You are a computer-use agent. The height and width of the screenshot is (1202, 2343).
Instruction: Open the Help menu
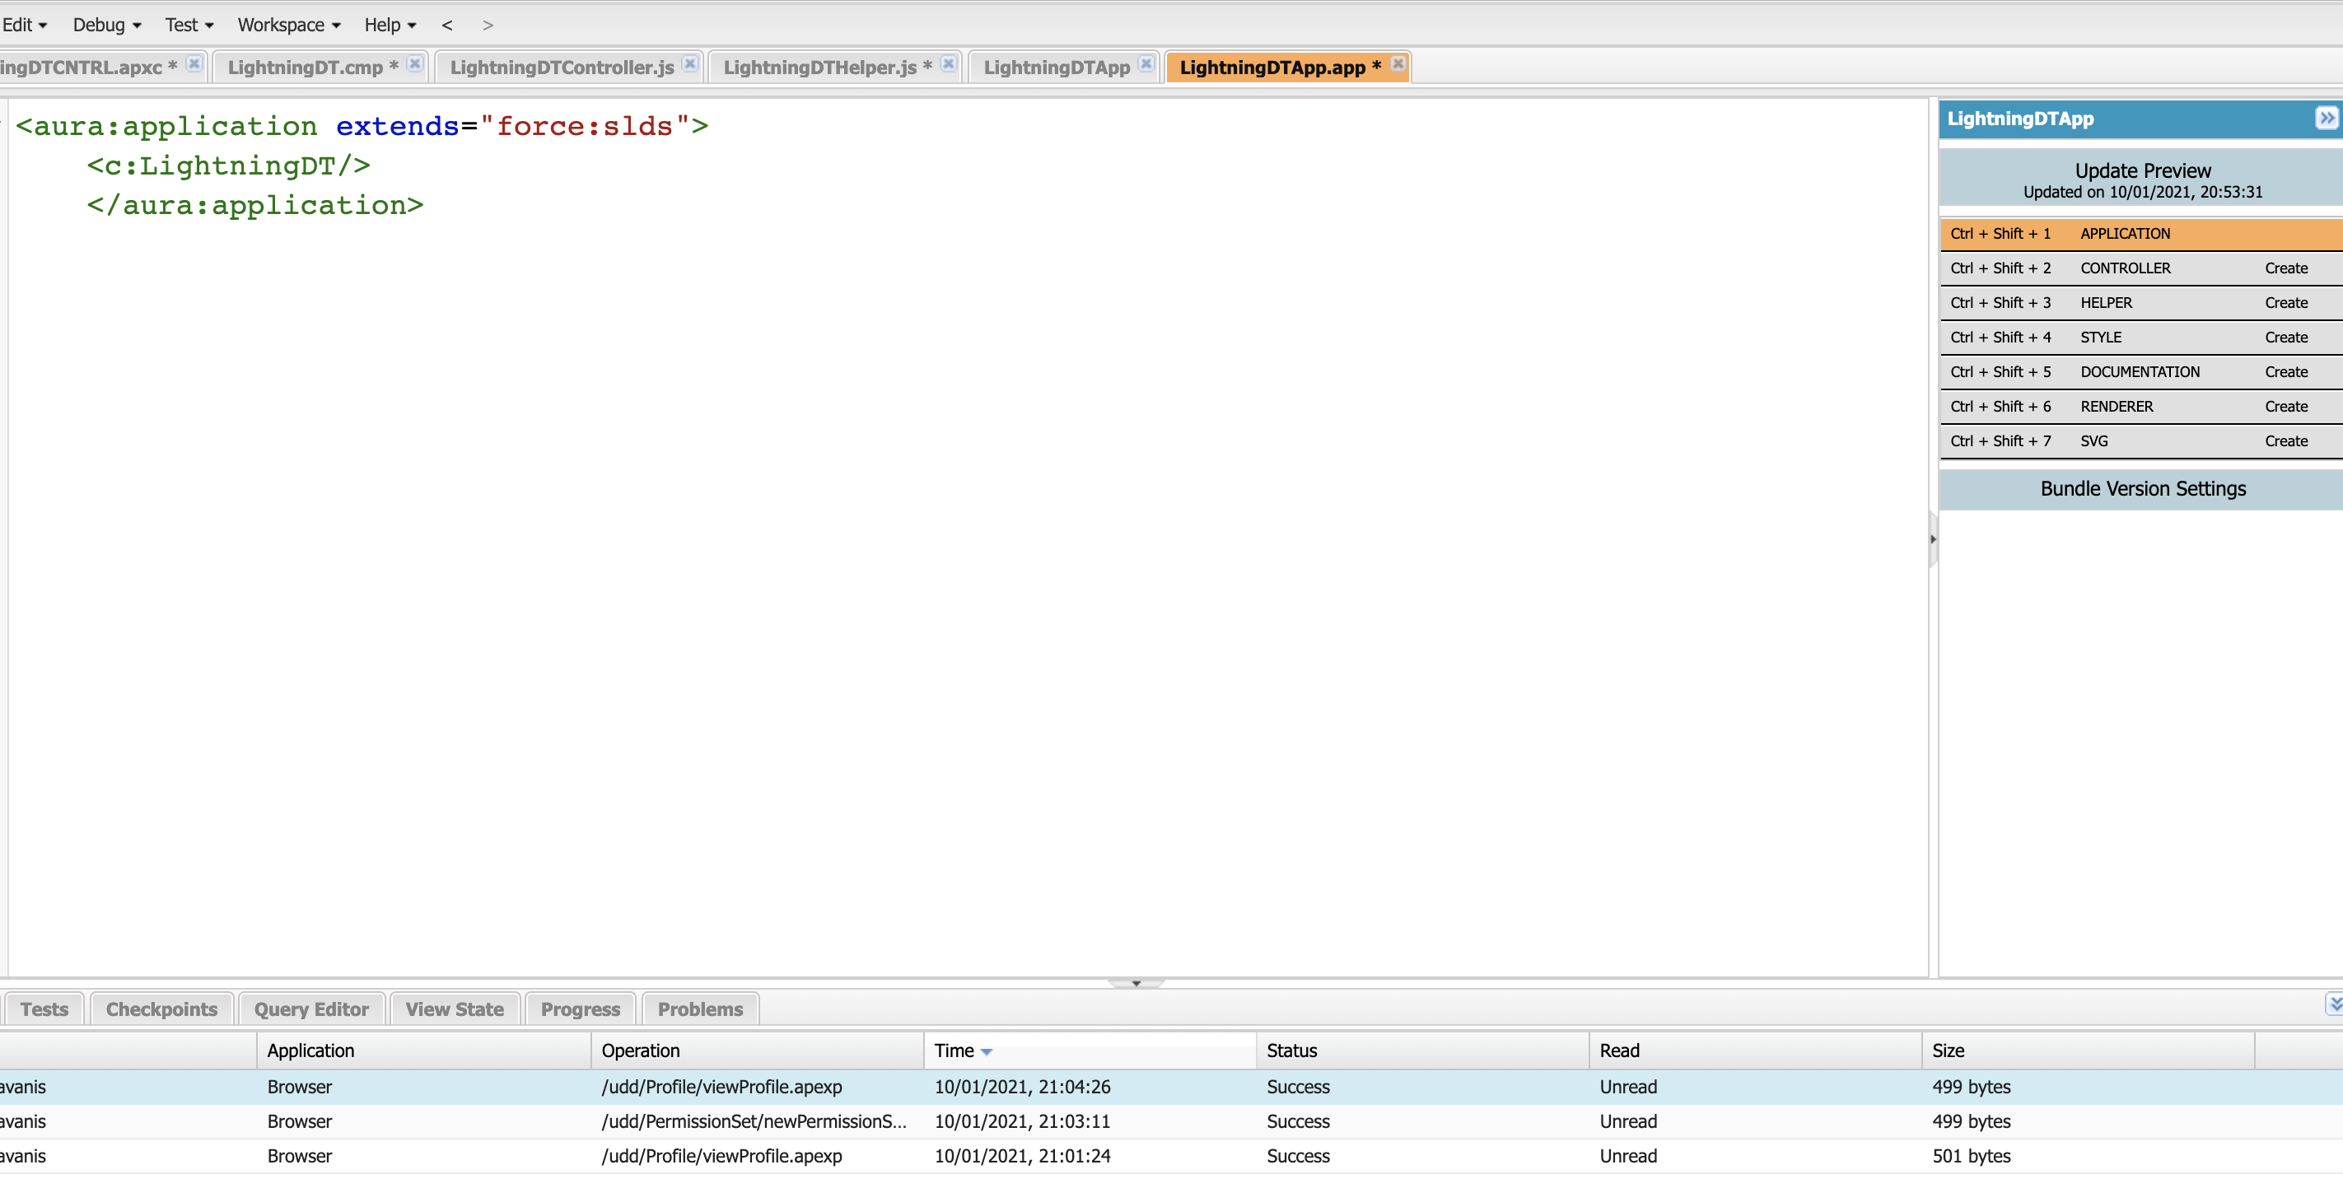pos(390,26)
